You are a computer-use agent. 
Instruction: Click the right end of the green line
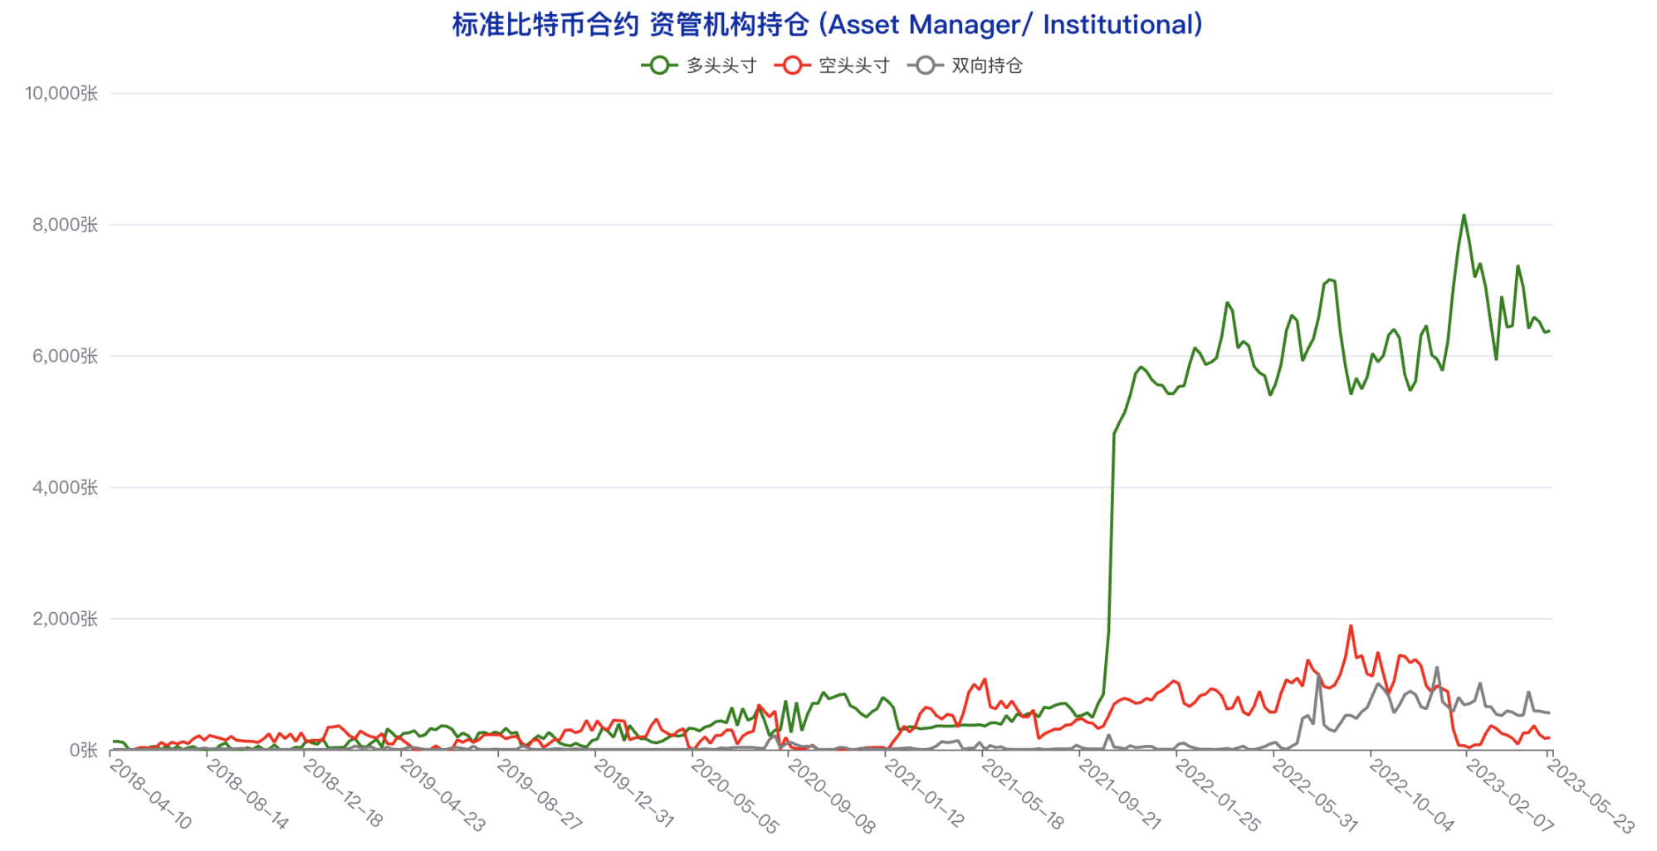pos(1549,331)
